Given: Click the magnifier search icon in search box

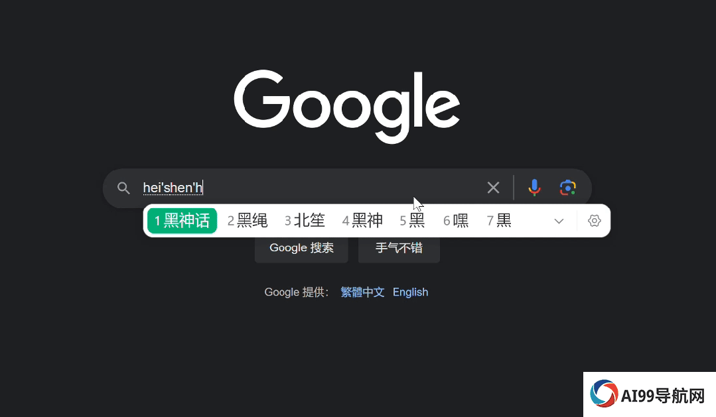Looking at the screenshot, I should pyautogui.click(x=123, y=188).
